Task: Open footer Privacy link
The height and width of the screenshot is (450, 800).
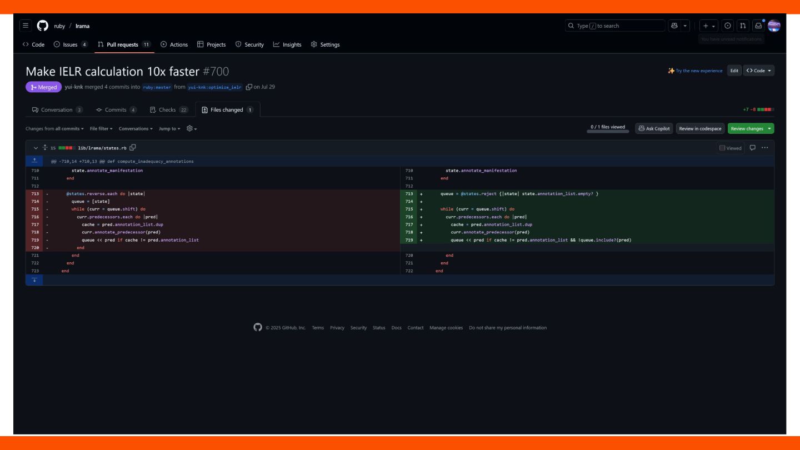Action: [337, 328]
